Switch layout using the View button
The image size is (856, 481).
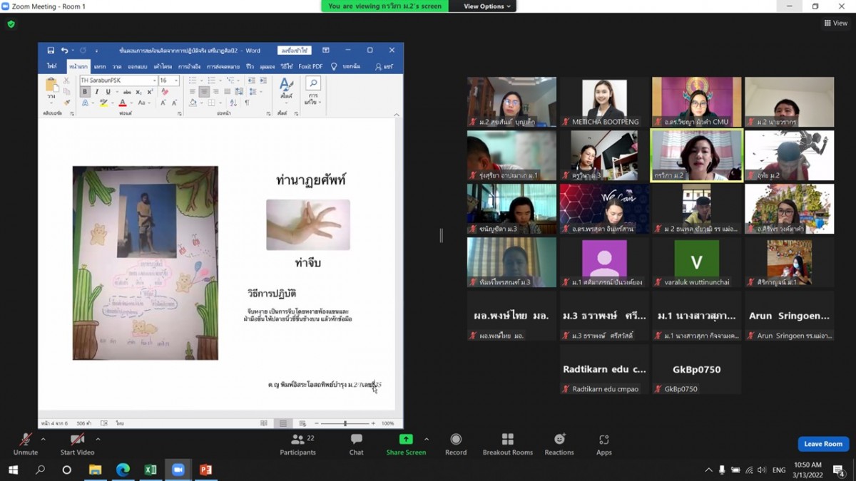pyautogui.click(x=836, y=23)
